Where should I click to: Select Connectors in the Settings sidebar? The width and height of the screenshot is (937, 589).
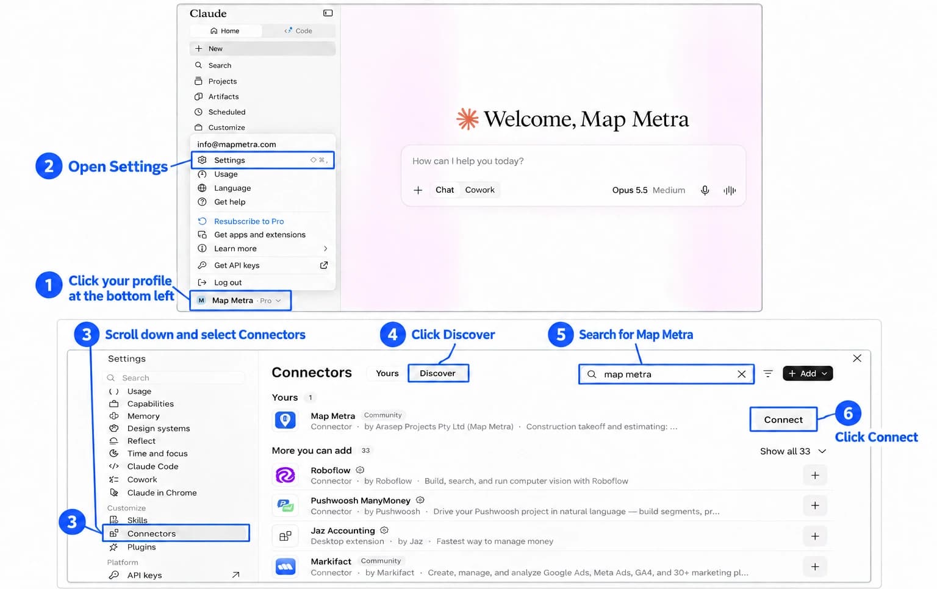tap(176, 534)
